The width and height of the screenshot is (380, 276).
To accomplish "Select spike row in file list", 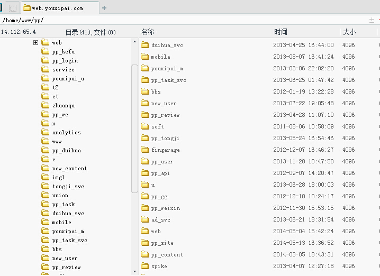I will 258,266.
